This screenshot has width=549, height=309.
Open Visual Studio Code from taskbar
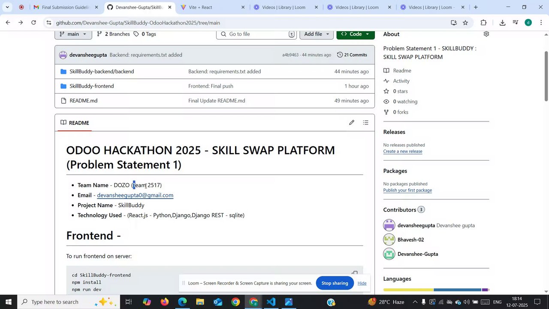[271, 302]
